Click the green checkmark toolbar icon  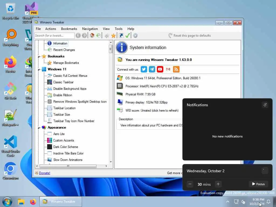127,36
